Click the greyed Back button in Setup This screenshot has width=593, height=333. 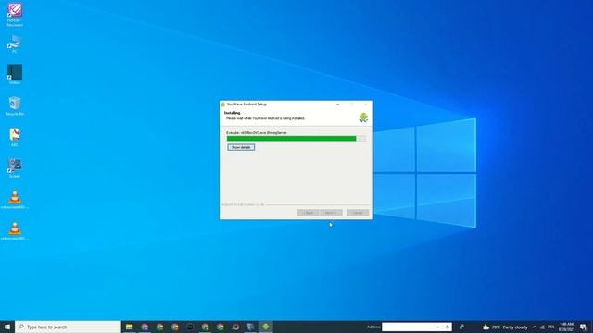(x=308, y=213)
